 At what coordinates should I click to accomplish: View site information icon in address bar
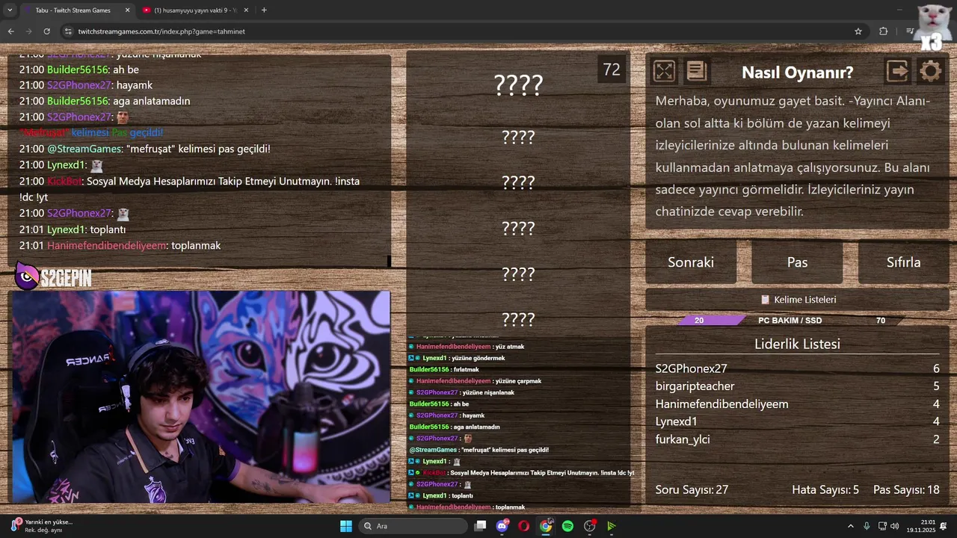[69, 31]
